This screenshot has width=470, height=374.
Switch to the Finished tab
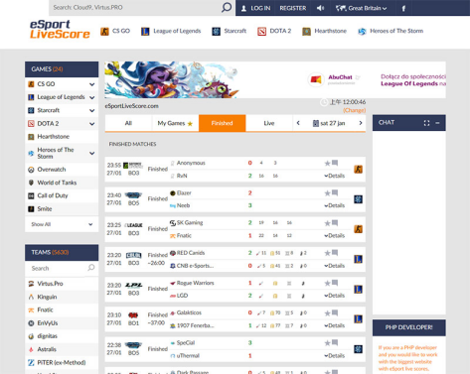click(222, 123)
